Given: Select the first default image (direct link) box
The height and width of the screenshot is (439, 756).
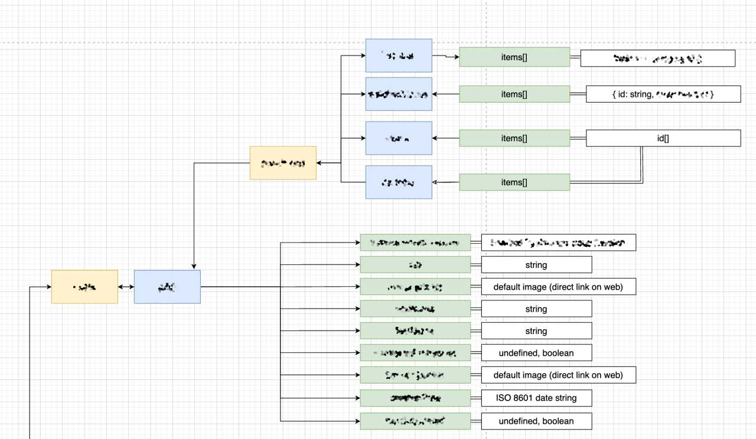Looking at the screenshot, I should point(559,286).
